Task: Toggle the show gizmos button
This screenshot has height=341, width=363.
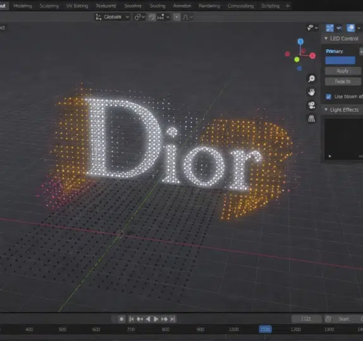Action: [x=329, y=28]
